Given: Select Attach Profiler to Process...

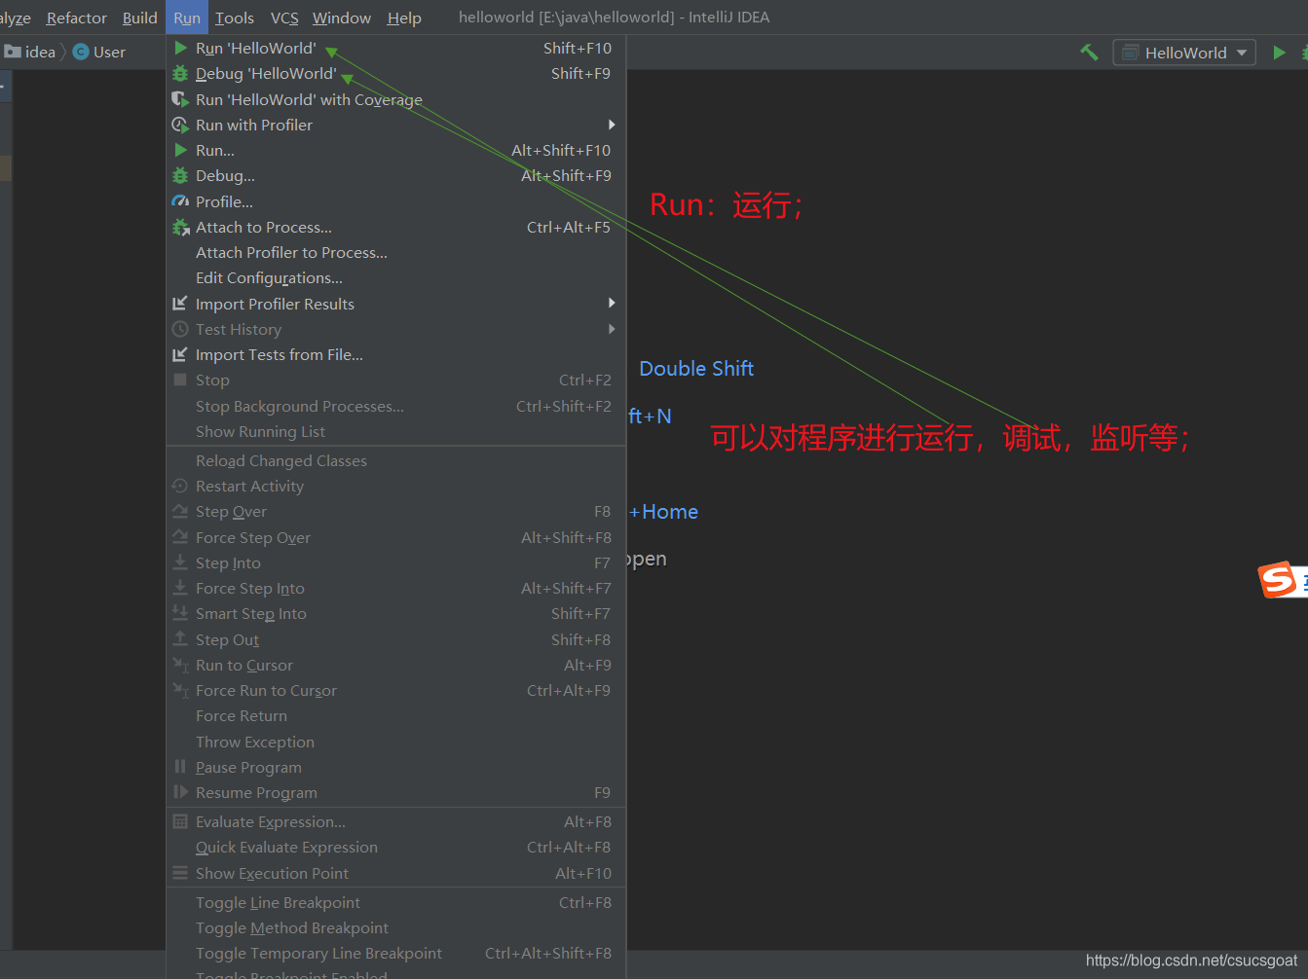Looking at the screenshot, I should pos(396,252).
